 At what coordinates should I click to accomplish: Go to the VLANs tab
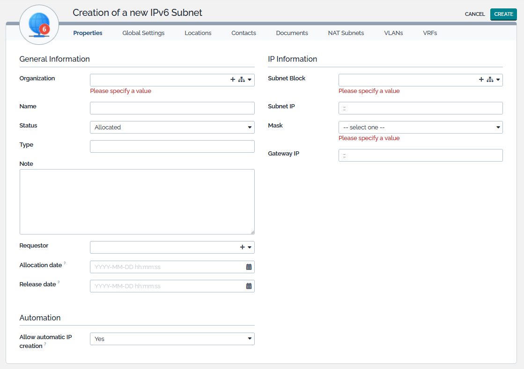pos(393,33)
